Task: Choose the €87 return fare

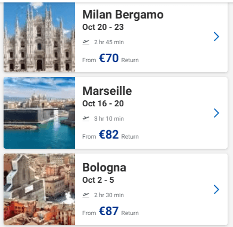Action: point(108,211)
